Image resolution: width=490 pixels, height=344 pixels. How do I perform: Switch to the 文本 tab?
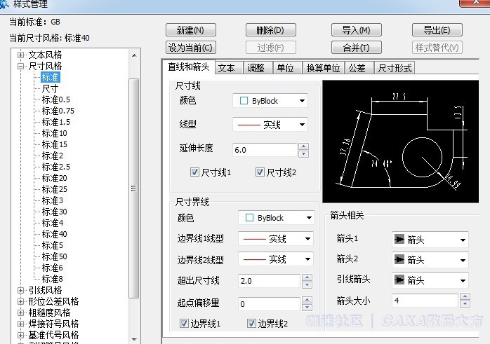point(226,68)
